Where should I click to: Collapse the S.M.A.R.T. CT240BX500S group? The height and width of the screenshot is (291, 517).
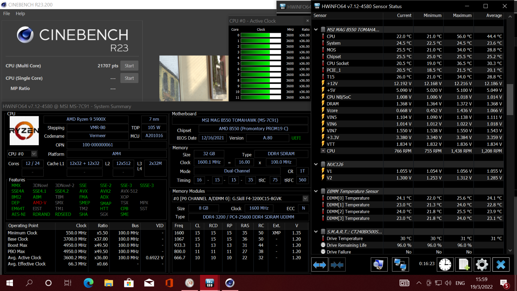[x=316, y=232]
